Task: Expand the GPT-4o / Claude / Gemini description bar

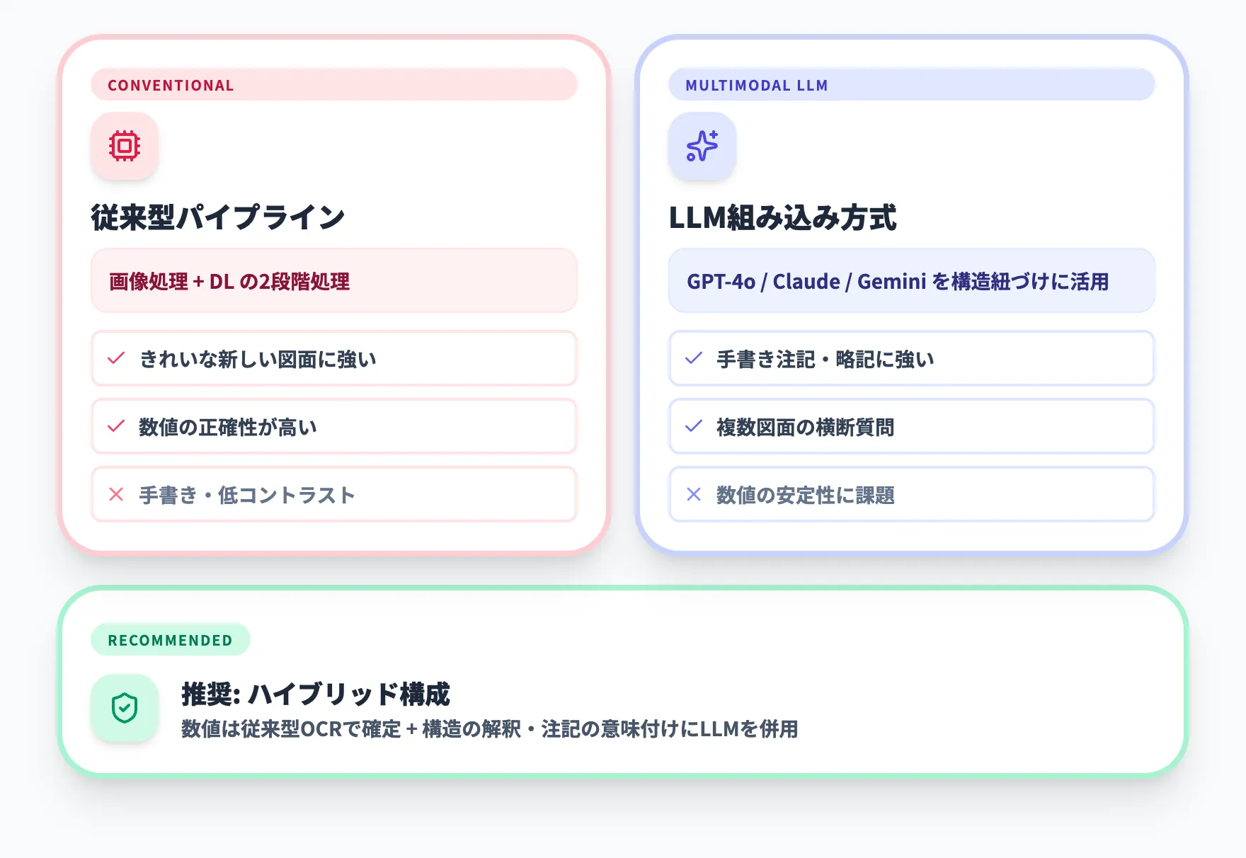Action: 911,282
